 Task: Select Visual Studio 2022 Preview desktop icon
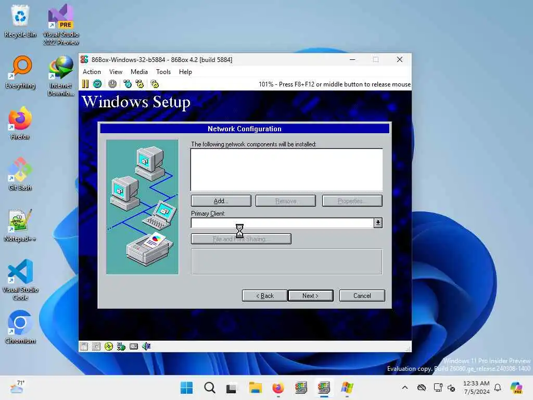tap(61, 24)
